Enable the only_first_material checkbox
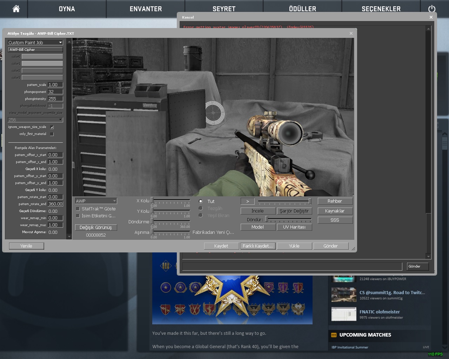Screen dimensions: 449x359 52,134
